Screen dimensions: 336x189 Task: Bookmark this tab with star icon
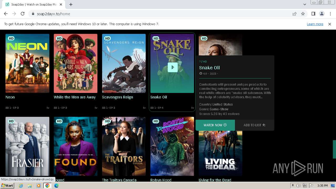pyautogui.click(x=303, y=14)
